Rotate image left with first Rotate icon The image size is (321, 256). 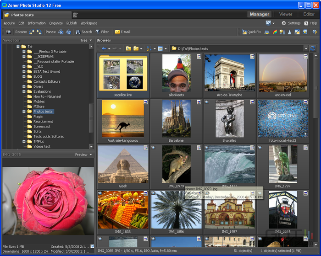click(x=32, y=32)
